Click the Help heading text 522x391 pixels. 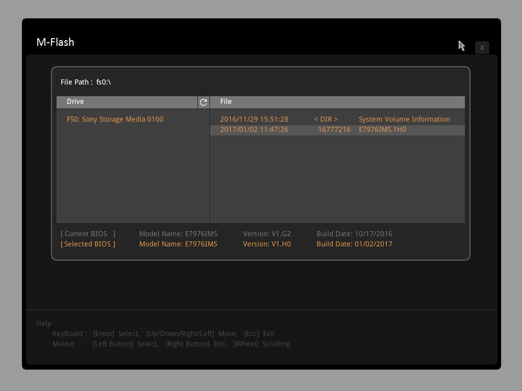point(44,323)
